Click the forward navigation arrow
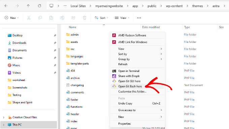The image size is (229, 129). tap(17, 6)
